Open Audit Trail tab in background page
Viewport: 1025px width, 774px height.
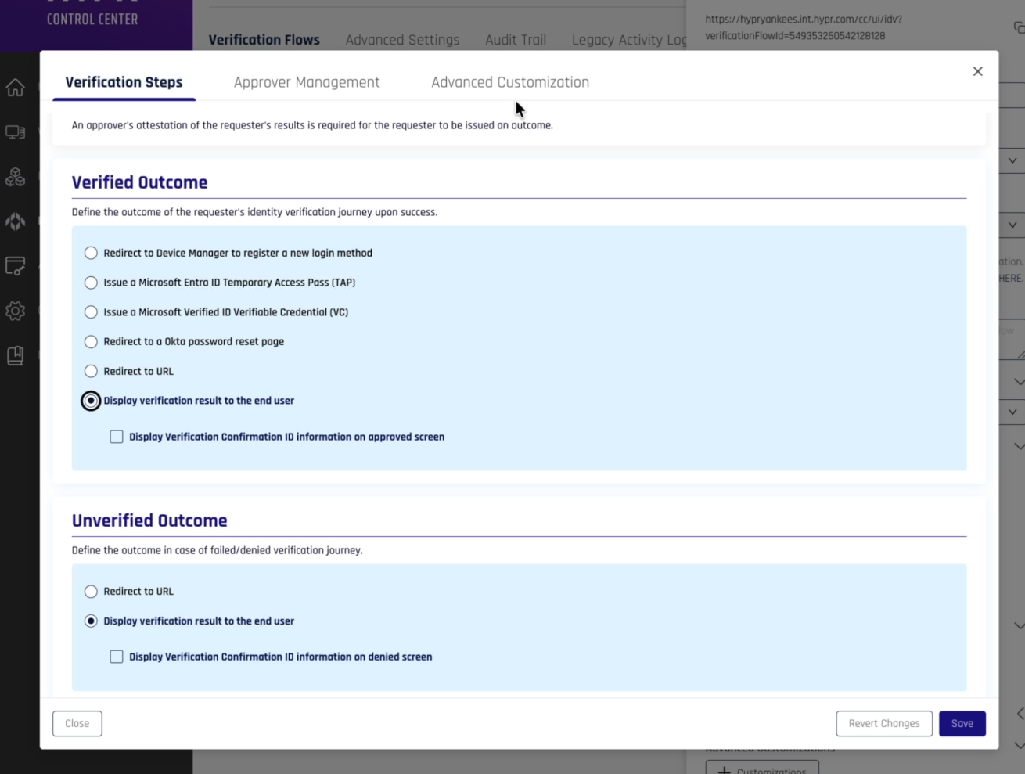[516, 40]
